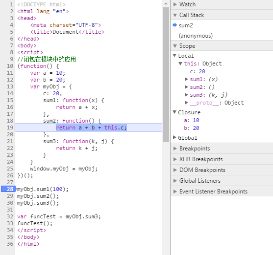Toggle breakpoint on line number 30
Viewport: 273px width, 255px height.
[x=10, y=203]
